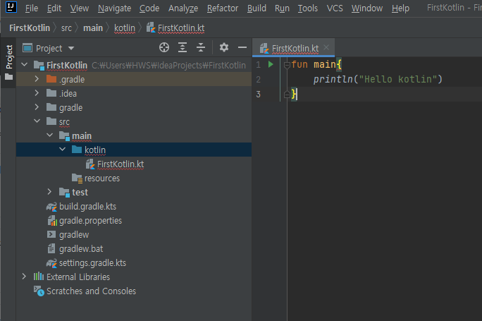Click line number 3 in the gutter
The width and height of the screenshot is (482, 321).
coord(258,94)
